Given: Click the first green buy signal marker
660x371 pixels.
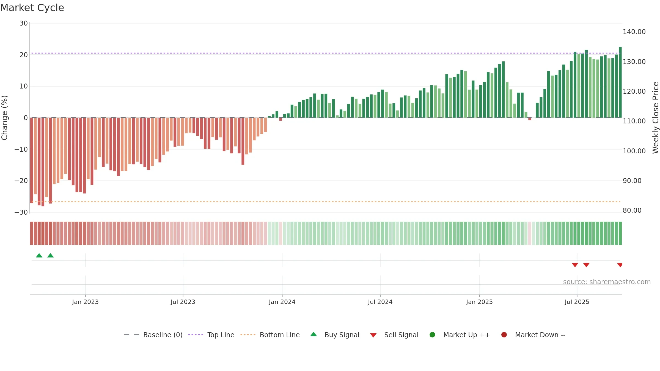Looking at the screenshot, I should click(x=39, y=255).
